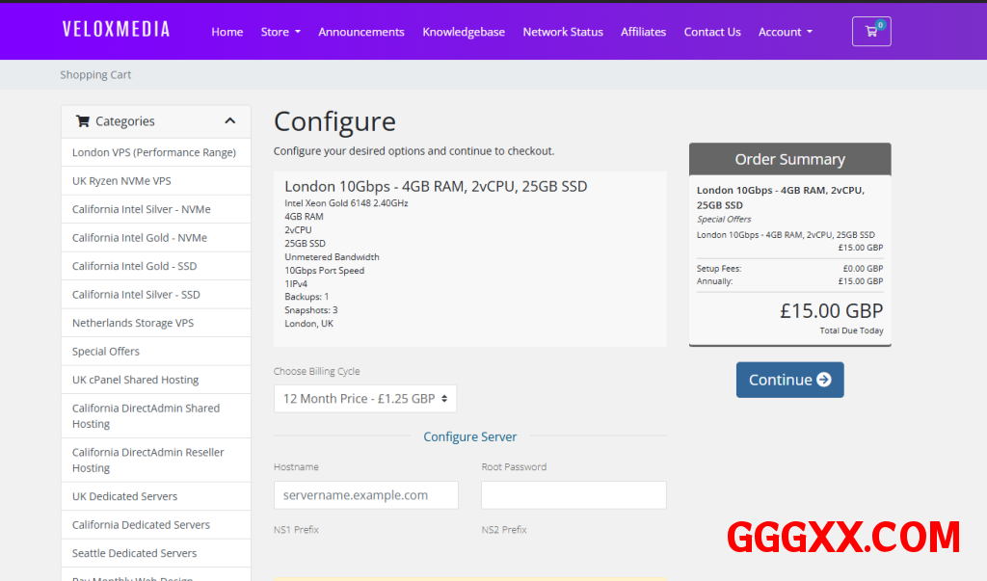Open the shopping cart icon

[871, 32]
